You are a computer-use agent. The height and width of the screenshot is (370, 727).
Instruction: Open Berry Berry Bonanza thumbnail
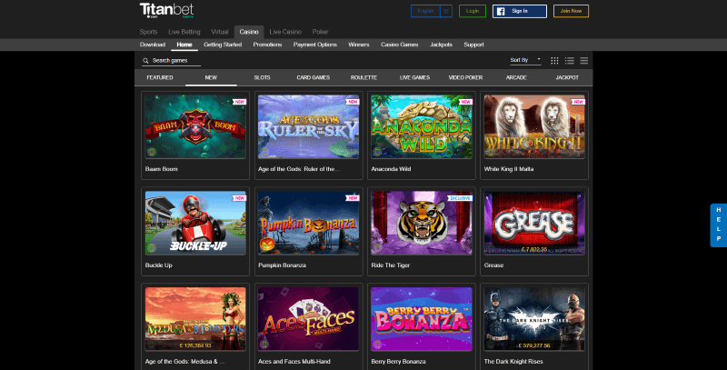point(422,319)
